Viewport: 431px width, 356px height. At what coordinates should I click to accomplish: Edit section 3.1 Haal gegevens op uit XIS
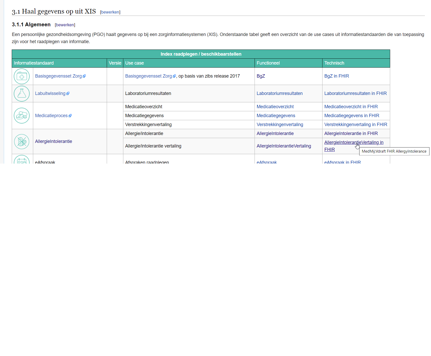tap(110, 12)
